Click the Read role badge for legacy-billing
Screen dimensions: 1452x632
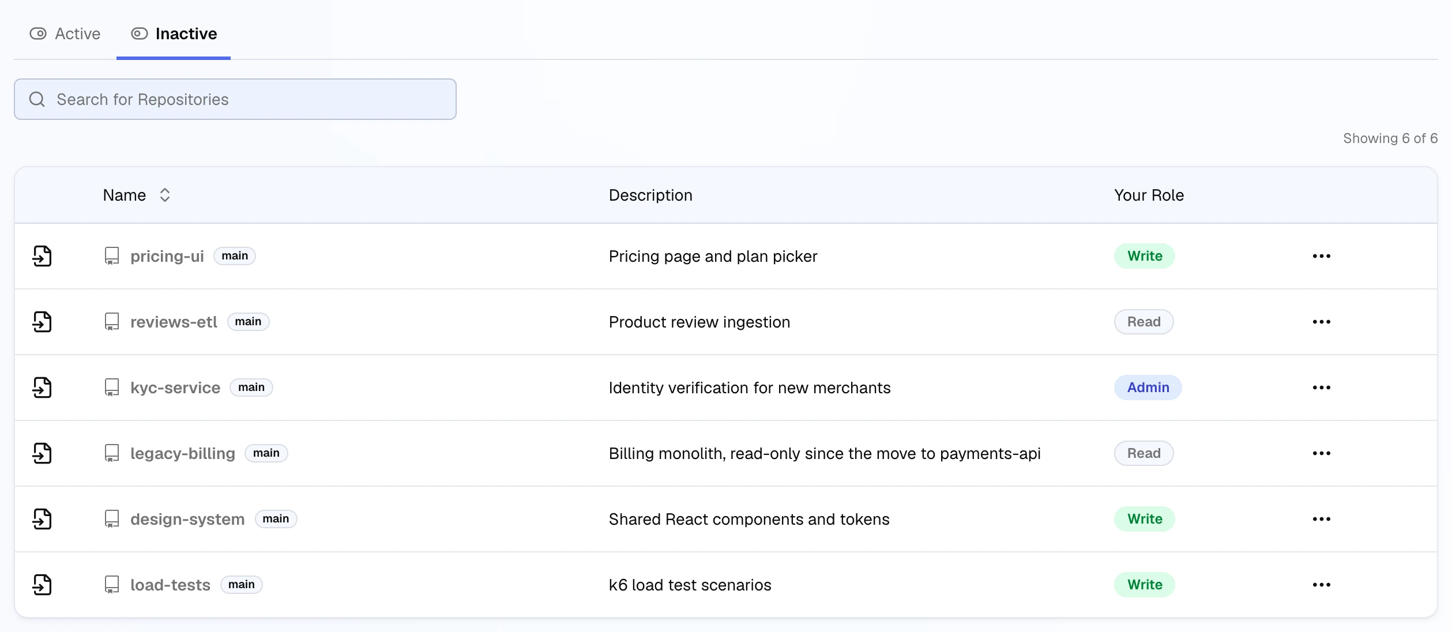click(1144, 453)
